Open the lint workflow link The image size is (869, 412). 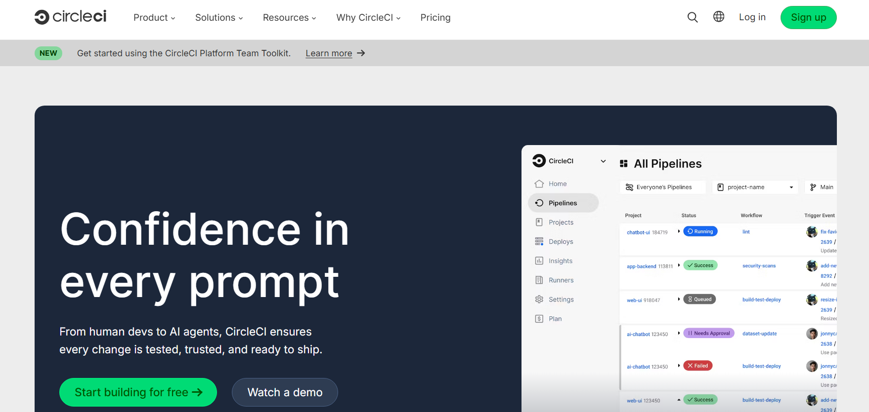(x=746, y=231)
